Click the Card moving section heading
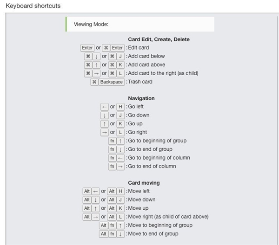 point(144,183)
